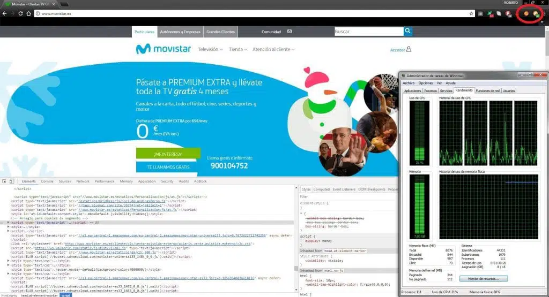Switch to Servicios tab in Task Manager
The width and height of the screenshot is (549, 297).
446,91
